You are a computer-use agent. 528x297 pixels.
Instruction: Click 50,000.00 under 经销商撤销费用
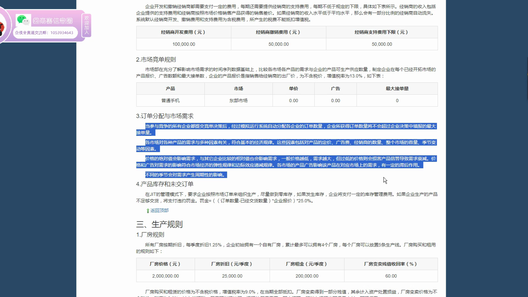tap(279, 44)
